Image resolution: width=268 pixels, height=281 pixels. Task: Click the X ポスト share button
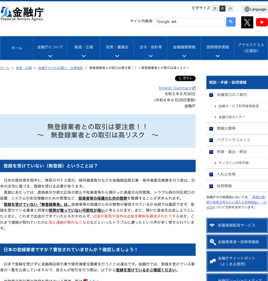point(185,78)
